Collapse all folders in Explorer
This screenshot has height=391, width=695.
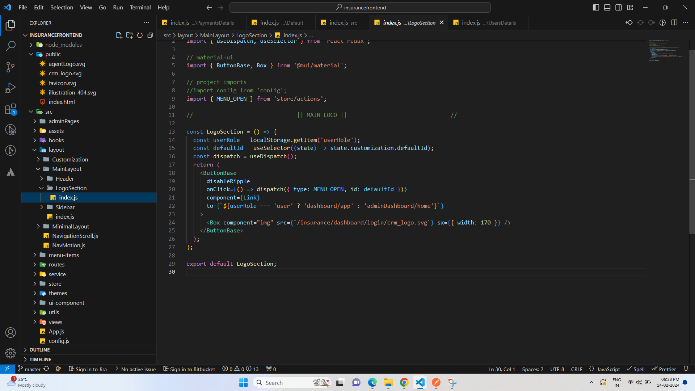point(150,35)
